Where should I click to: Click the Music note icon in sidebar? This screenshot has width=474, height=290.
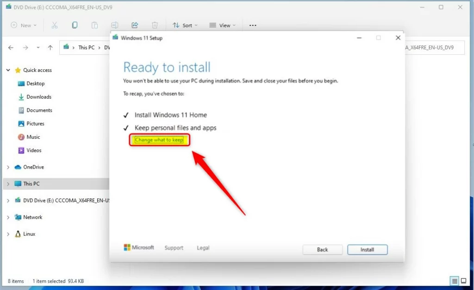coord(21,137)
